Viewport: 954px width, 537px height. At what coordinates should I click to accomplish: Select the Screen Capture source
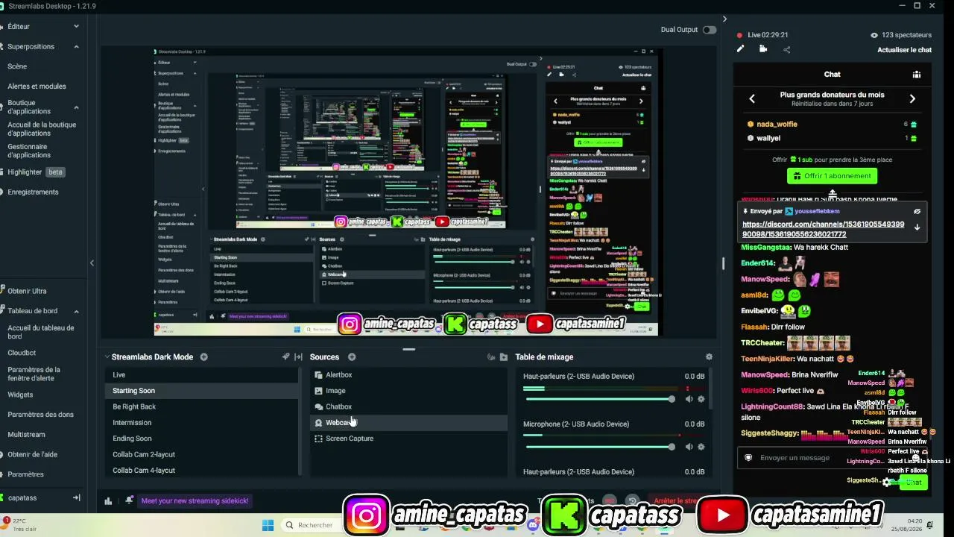coord(408,439)
